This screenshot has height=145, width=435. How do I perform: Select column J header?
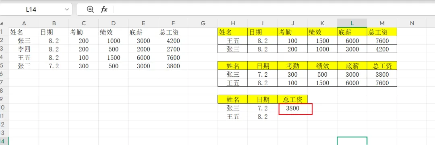[292, 24]
